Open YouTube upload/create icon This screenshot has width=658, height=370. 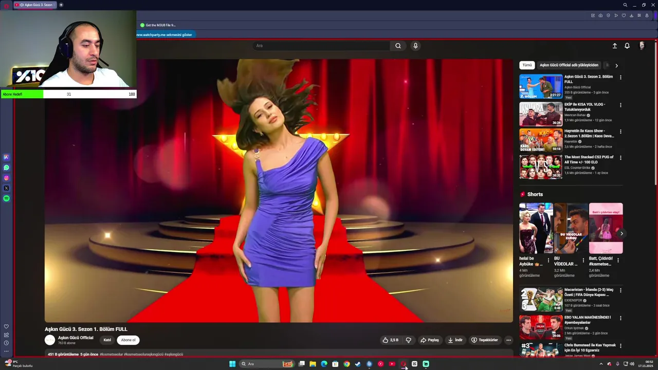(x=614, y=46)
